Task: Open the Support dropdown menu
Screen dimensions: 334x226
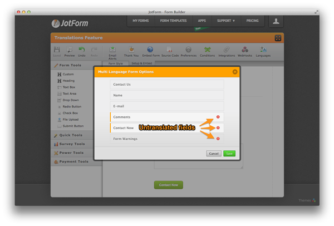Action: click(226, 21)
